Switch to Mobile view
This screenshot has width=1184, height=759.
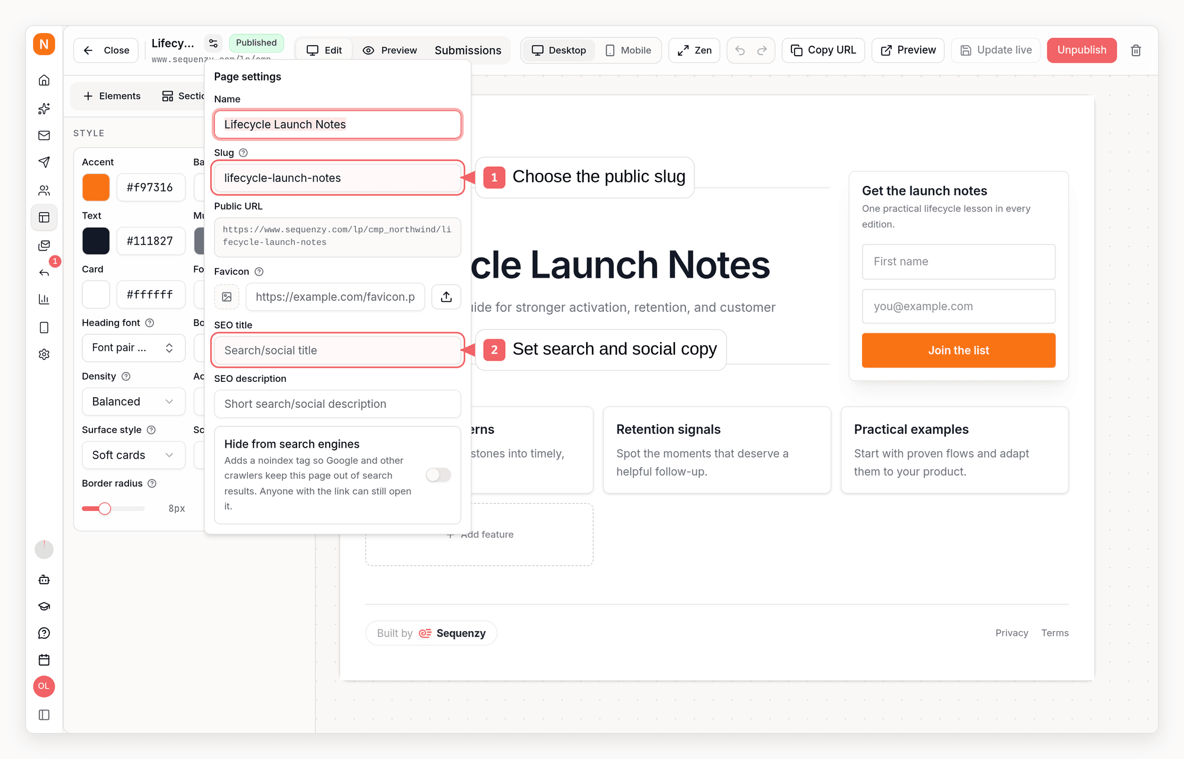pyautogui.click(x=628, y=50)
